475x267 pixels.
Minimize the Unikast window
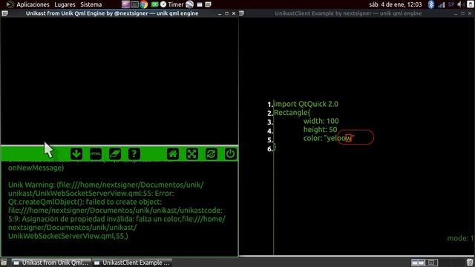point(220,13)
